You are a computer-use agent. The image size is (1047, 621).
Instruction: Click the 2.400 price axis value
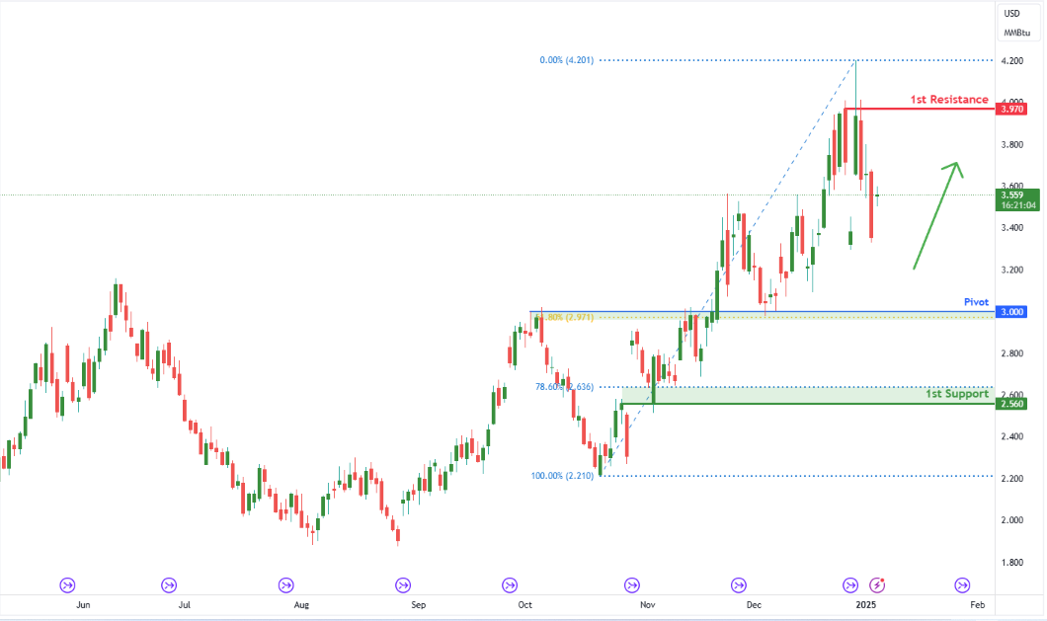pos(1012,436)
